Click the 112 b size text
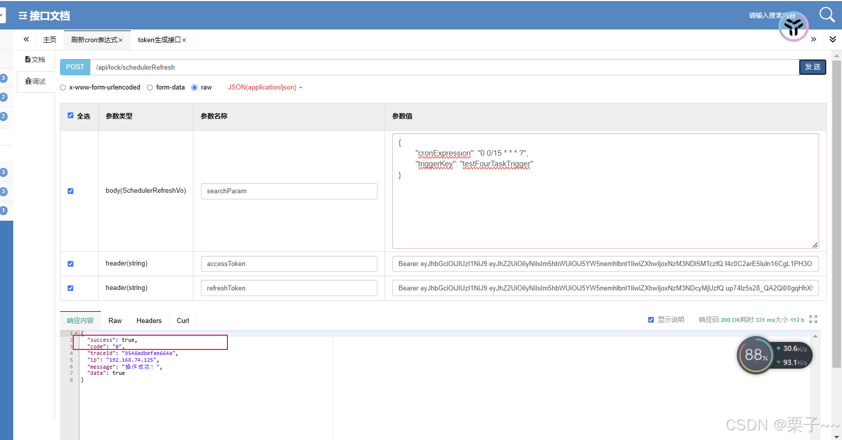This screenshot has width=842, height=440. point(797,320)
